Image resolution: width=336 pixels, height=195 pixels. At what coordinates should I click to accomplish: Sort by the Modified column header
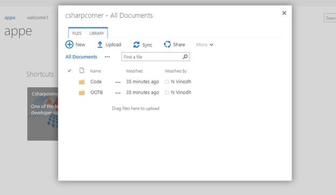coord(134,71)
